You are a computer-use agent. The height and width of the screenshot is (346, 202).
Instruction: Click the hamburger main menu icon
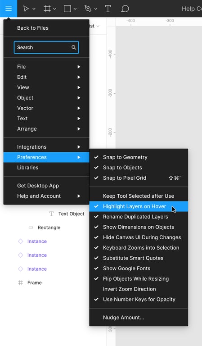(9, 9)
